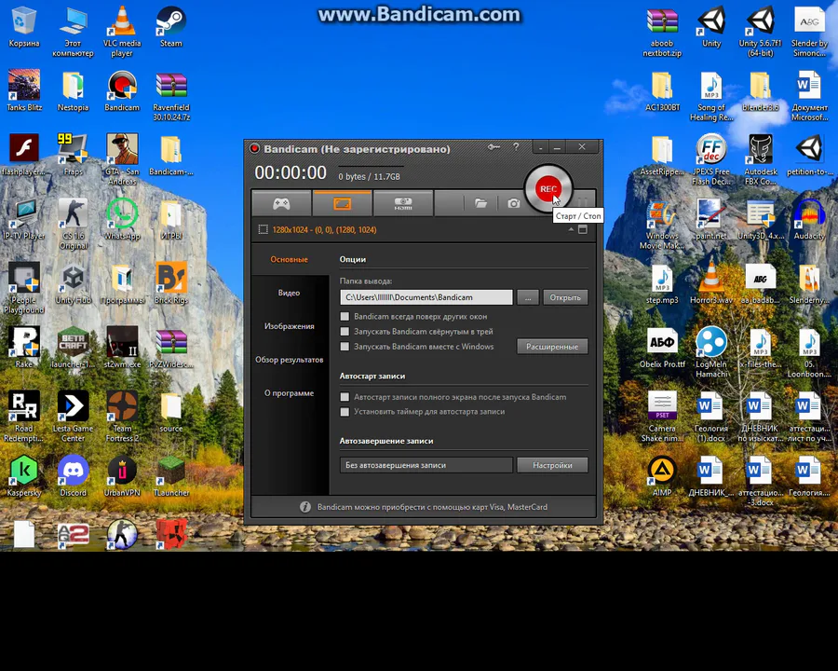This screenshot has width=838, height=671.
Task: Open Bandicam help question mark
Action: coord(516,146)
